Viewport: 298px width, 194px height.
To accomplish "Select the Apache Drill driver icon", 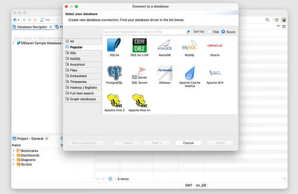I will click(x=215, y=73).
